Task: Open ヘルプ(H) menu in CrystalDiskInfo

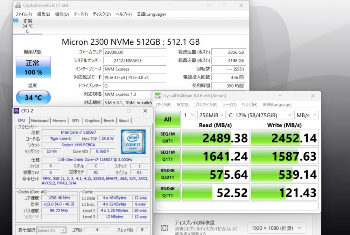Action: 124,14
